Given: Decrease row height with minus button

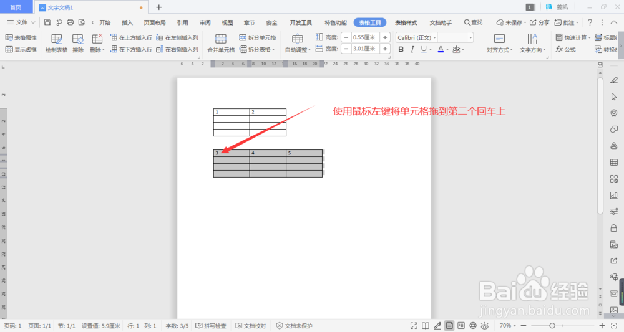Looking at the screenshot, I should (346, 37).
